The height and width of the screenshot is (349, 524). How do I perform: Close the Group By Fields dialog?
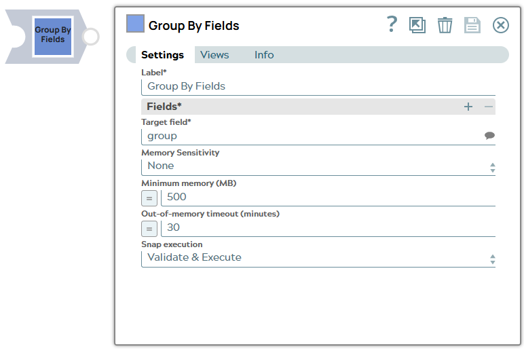500,25
